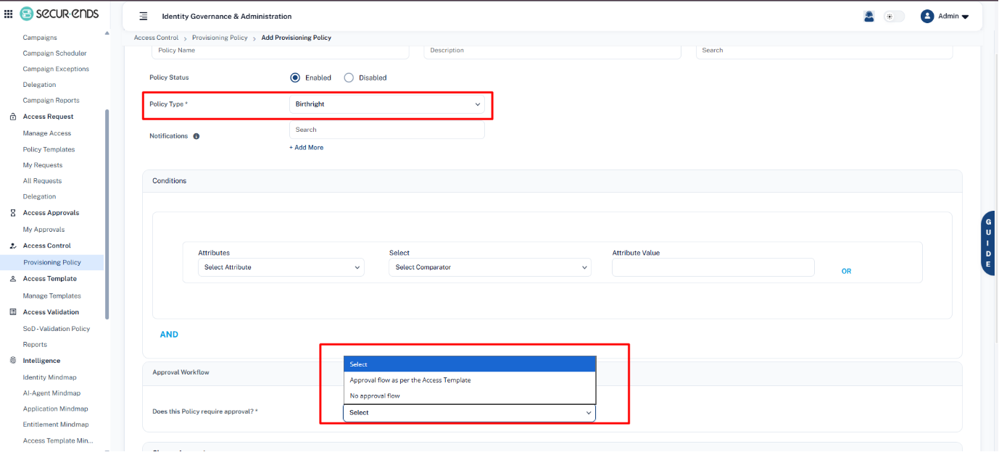Open My Requests in the sidebar

pos(43,166)
